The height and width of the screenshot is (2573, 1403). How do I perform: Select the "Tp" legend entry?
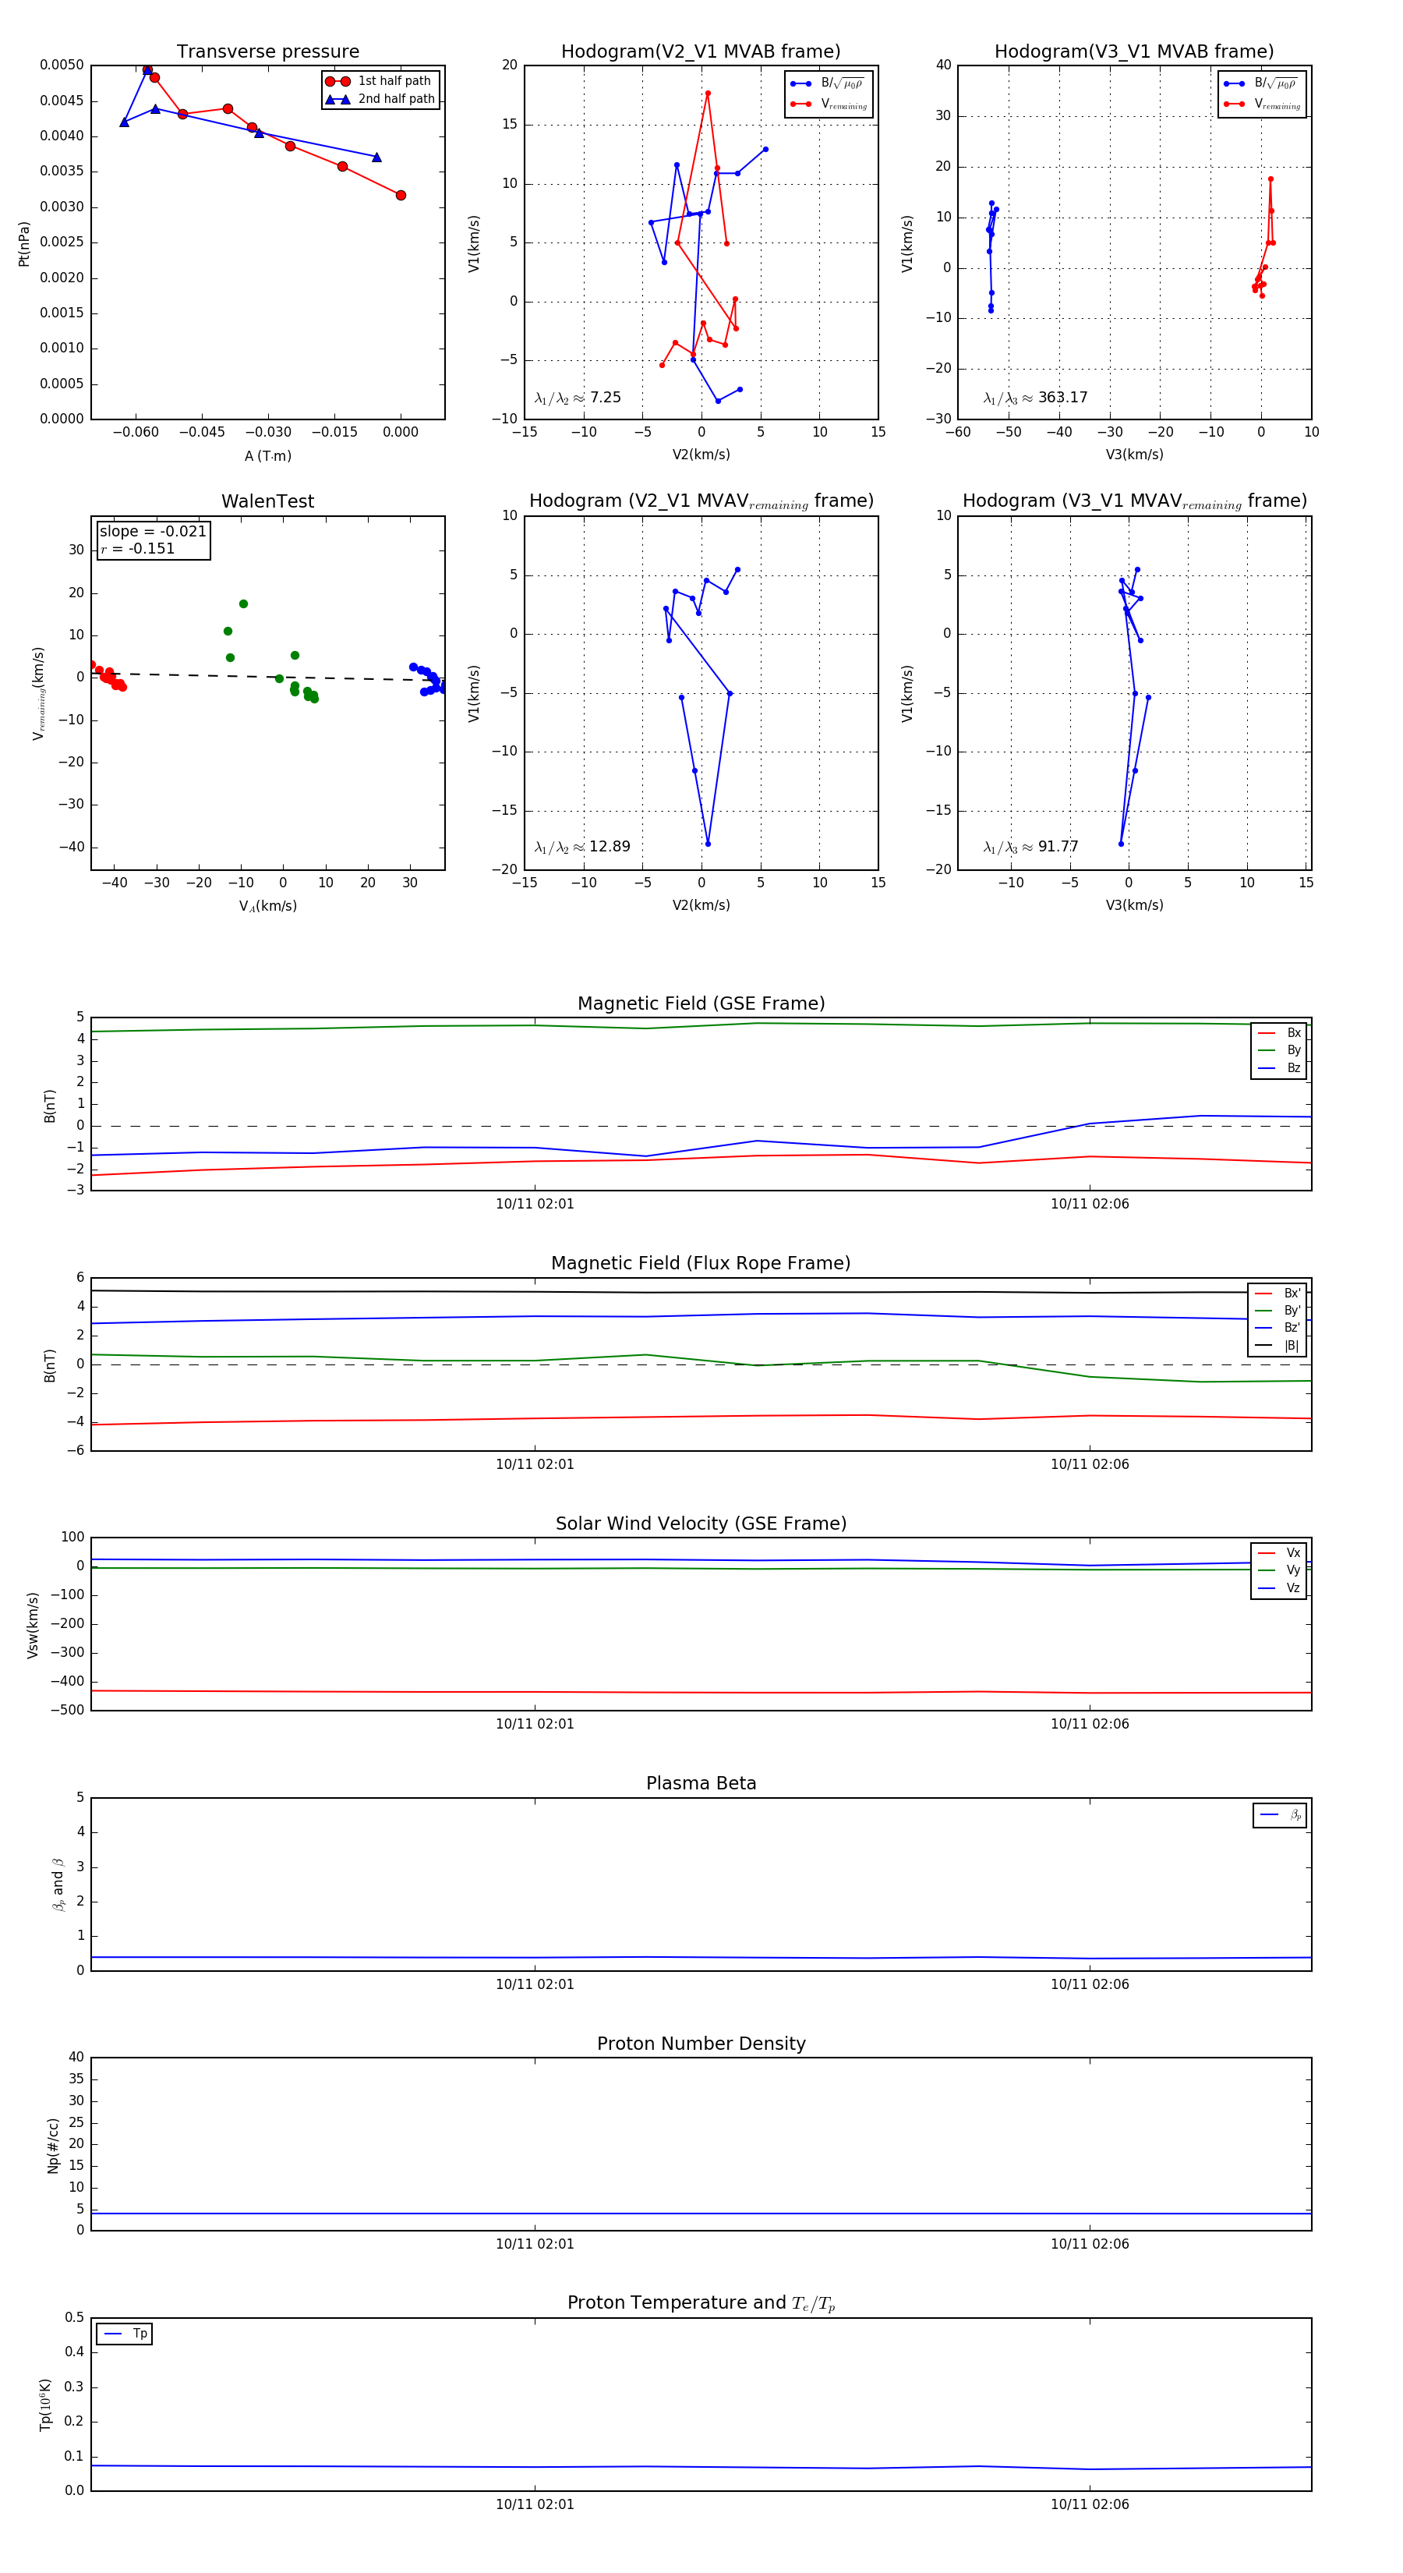pos(125,2334)
